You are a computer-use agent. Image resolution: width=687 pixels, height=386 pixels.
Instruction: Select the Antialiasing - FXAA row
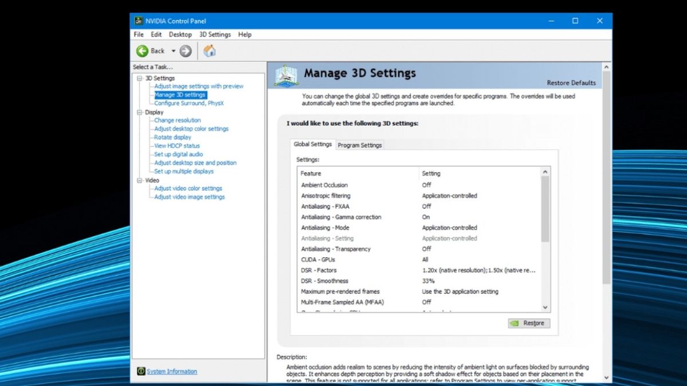(x=419, y=206)
